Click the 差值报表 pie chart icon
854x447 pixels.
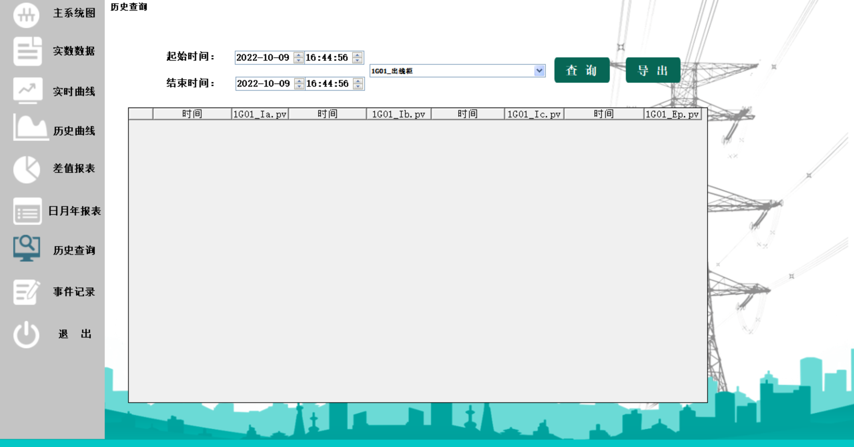[26, 169]
